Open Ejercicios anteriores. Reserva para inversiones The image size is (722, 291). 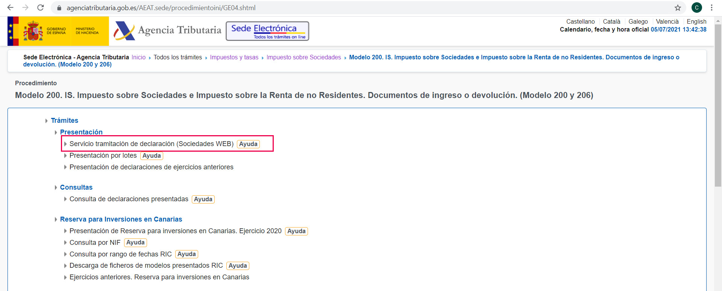[159, 277]
